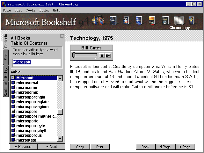
Task: Open the Encyclopedia book with red-yellow cover
Action: coord(152,20)
